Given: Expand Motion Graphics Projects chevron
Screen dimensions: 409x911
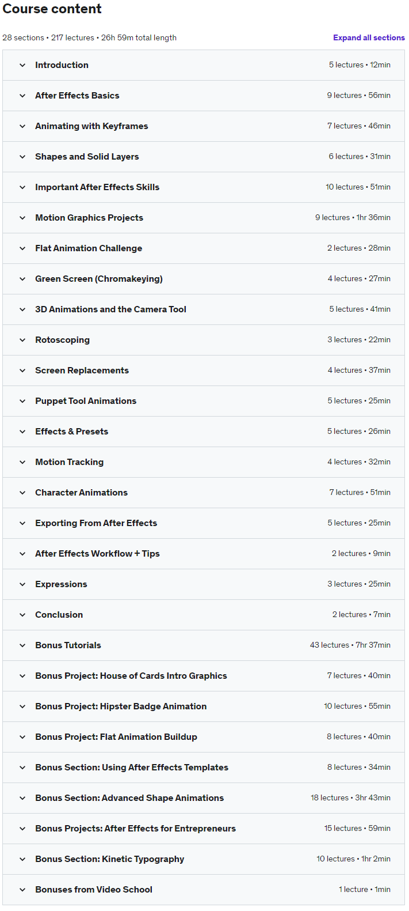Looking at the screenshot, I should coord(22,218).
